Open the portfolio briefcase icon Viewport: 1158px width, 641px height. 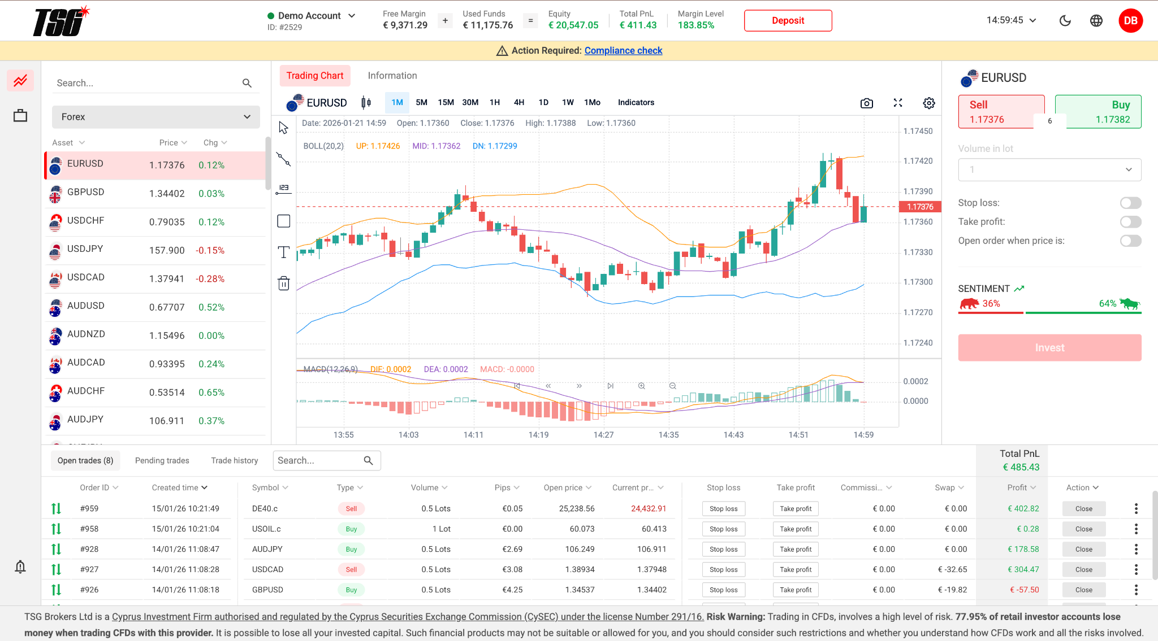tap(20, 116)
